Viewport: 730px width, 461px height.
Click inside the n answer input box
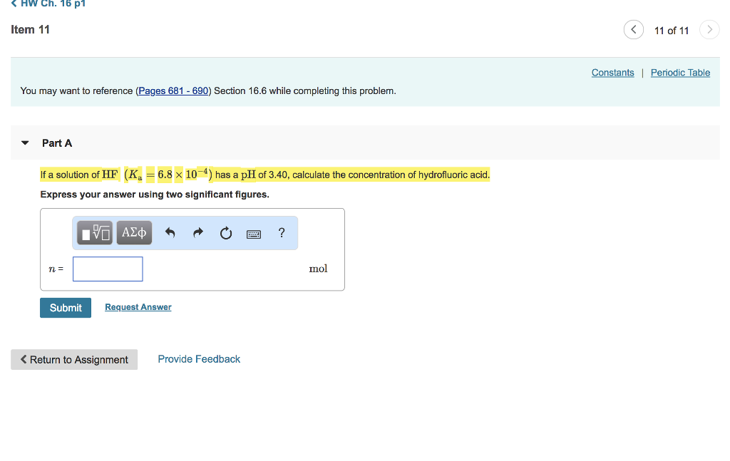pyautogui.click(x=107, y=269)
